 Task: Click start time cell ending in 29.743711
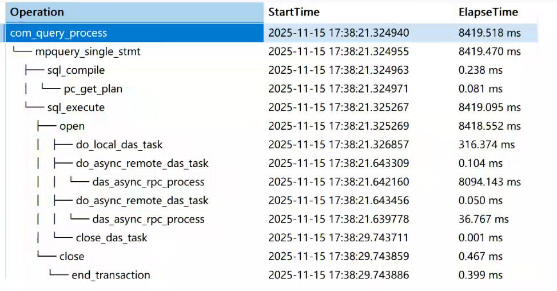(x=339, y=237)
